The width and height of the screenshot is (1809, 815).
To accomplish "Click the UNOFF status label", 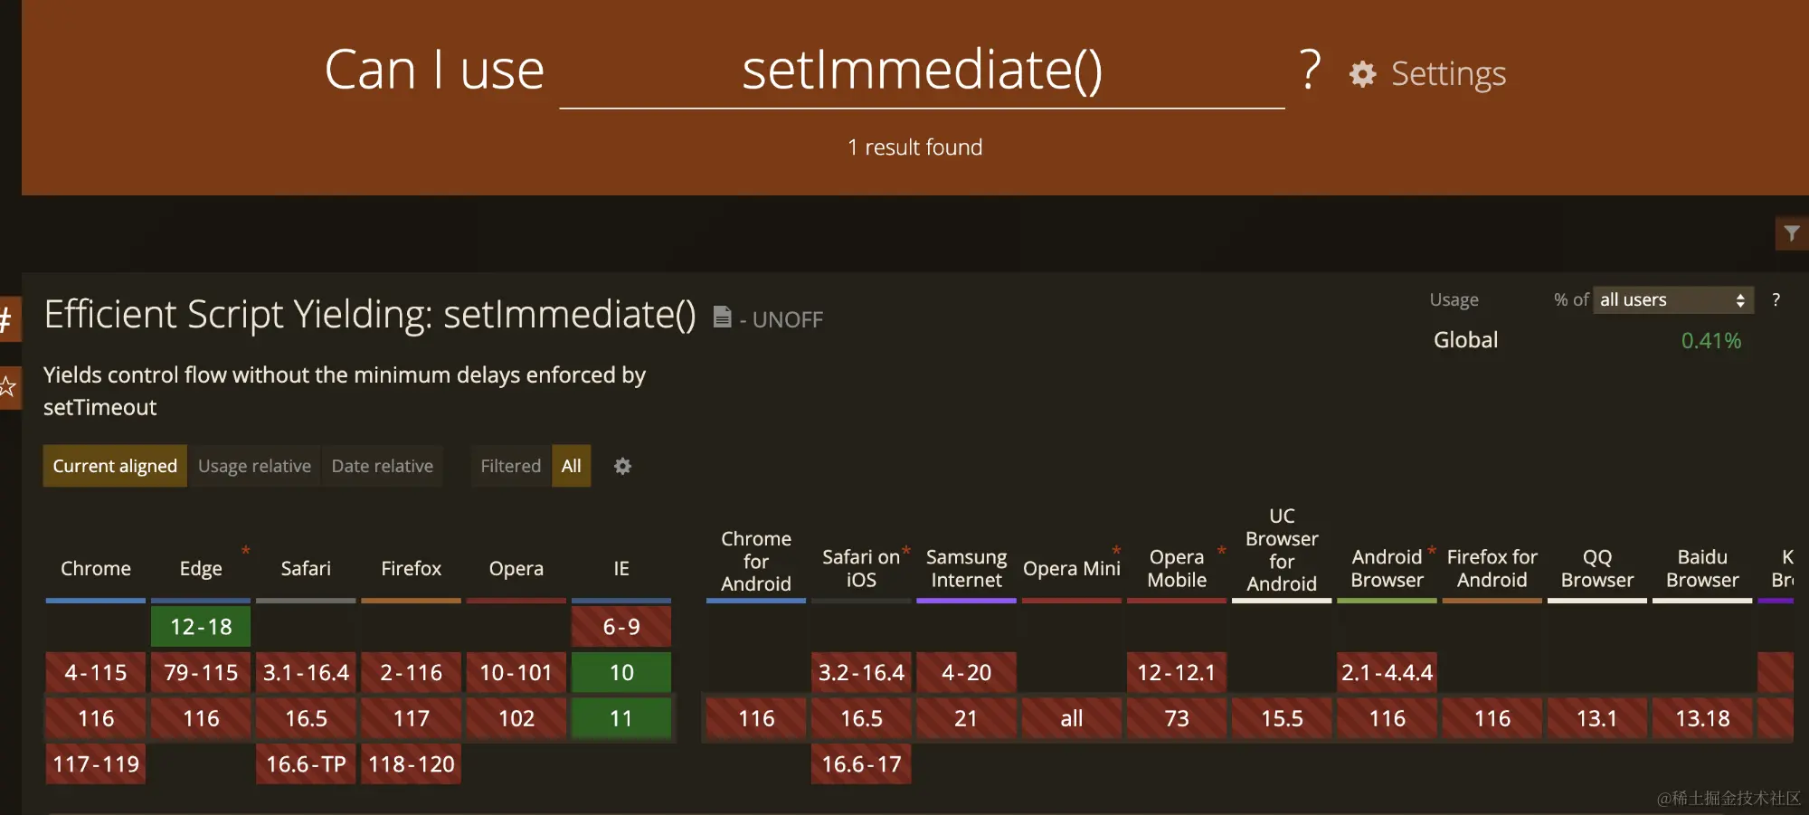I will pyautogui.click(x=787, y=319).
